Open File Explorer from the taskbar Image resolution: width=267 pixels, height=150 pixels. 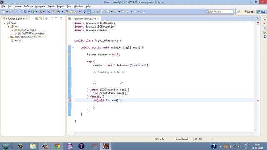(33, 146)
